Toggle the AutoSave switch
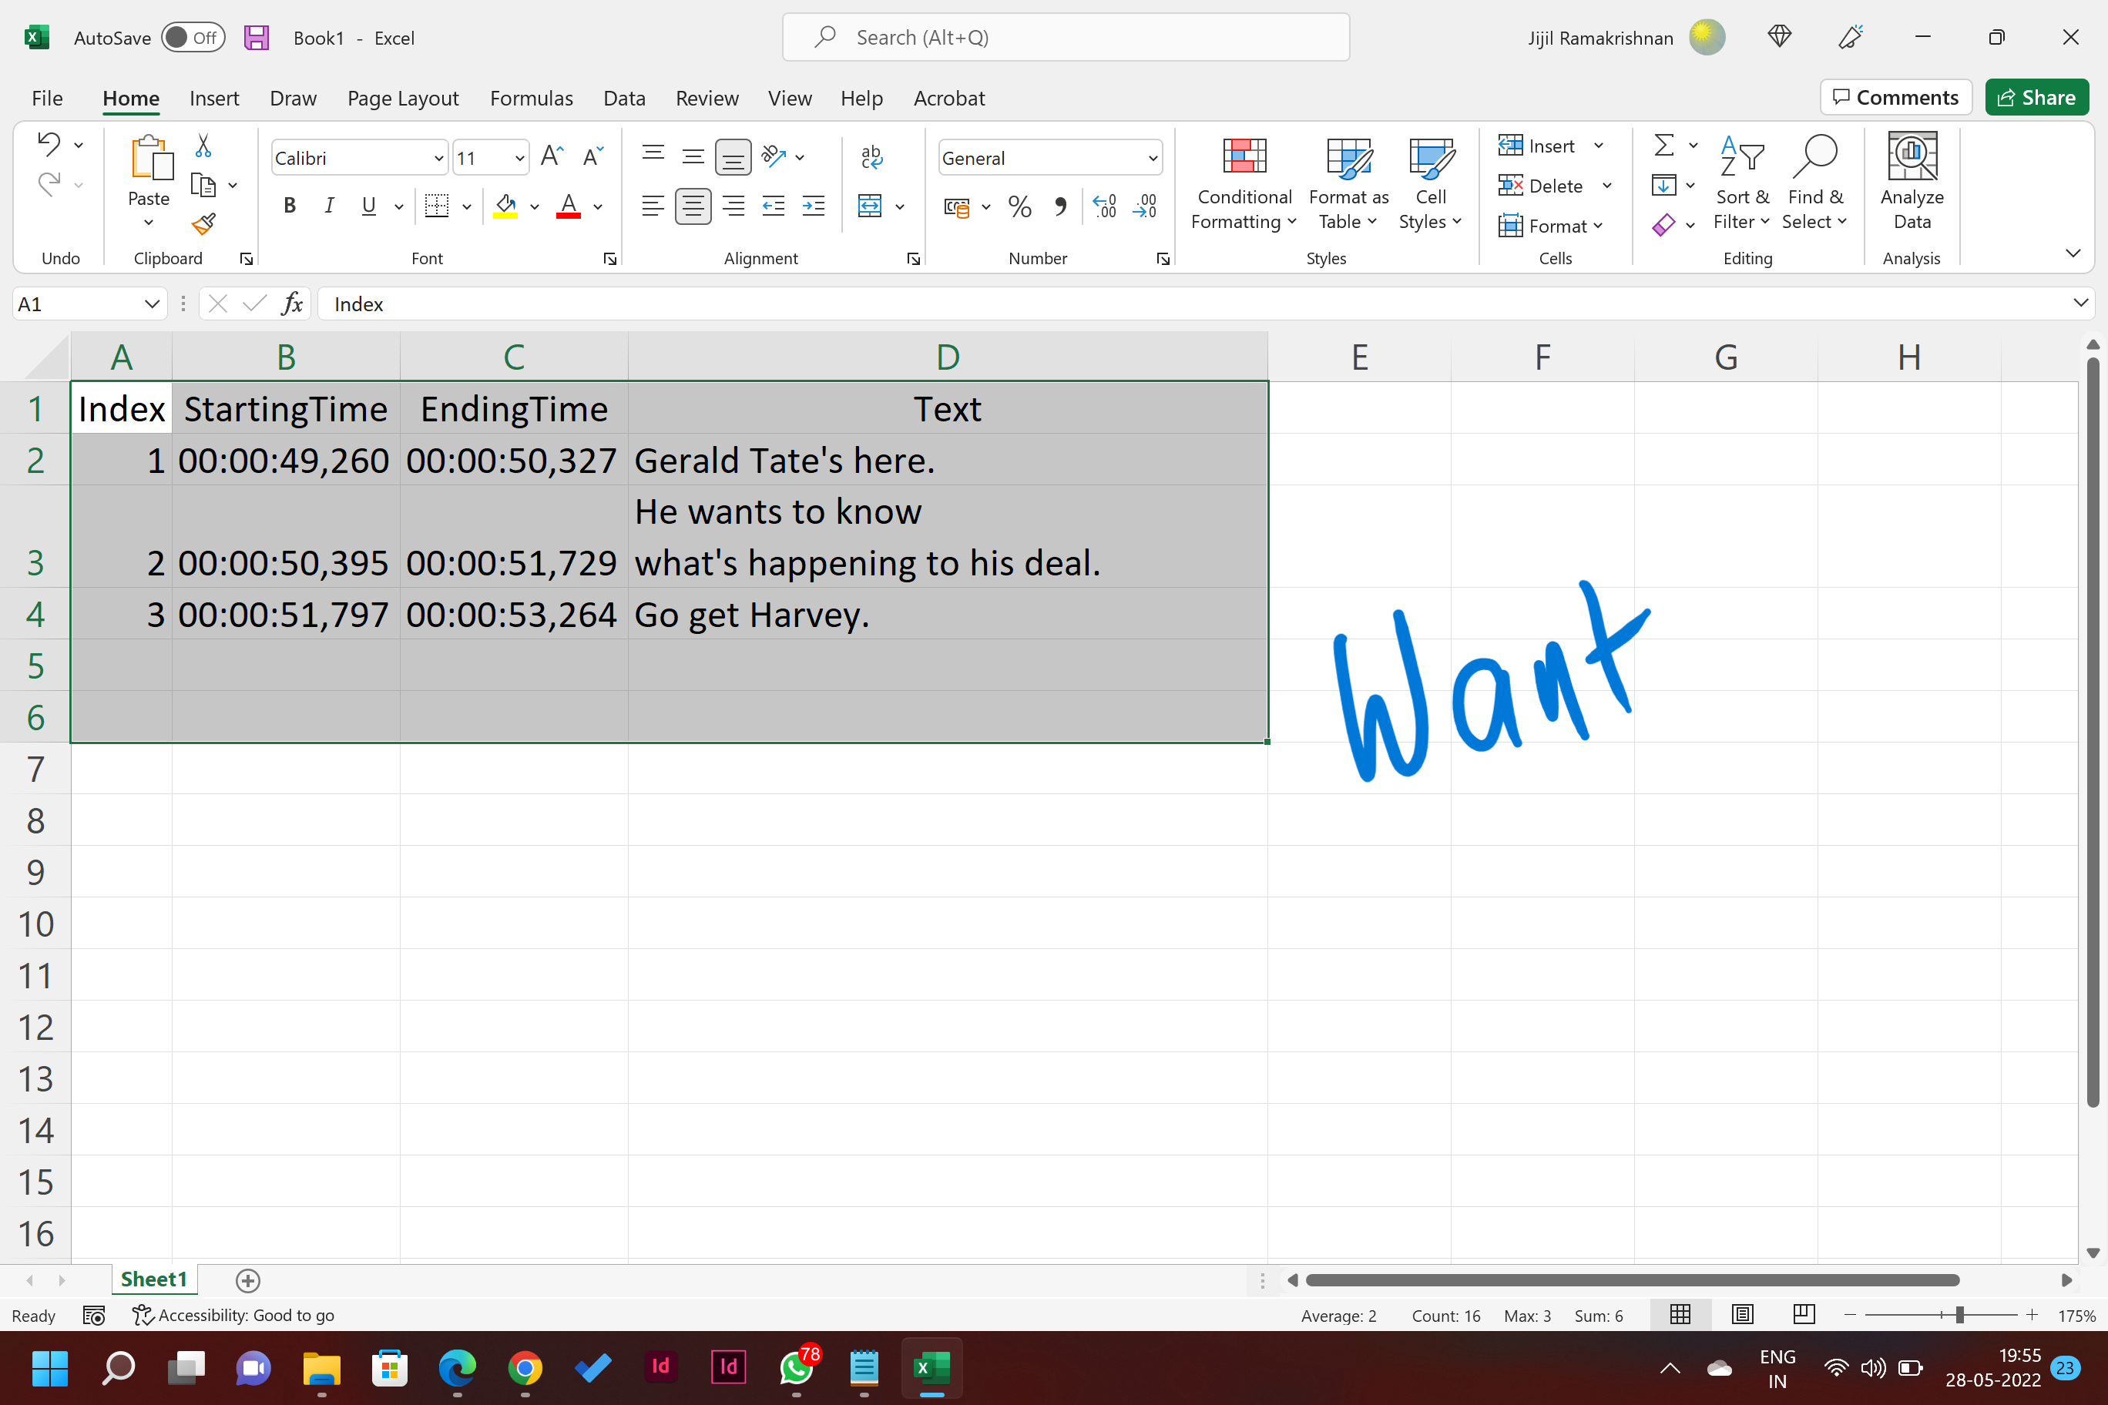The height and width of the screenshot is (1405, 2108). pyautogui.click(x=193, y=38)
